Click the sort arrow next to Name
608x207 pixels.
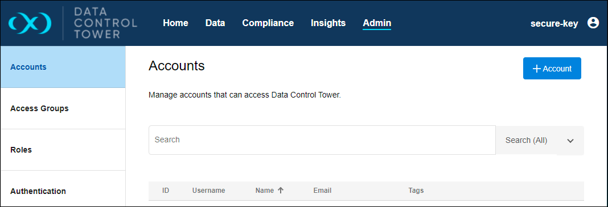281,191
